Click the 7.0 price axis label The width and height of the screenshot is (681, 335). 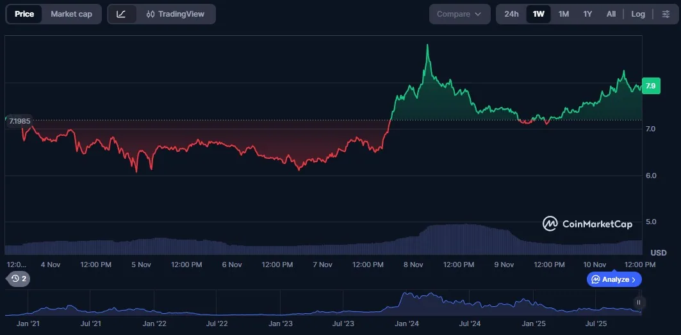click(x=651, y=129)
